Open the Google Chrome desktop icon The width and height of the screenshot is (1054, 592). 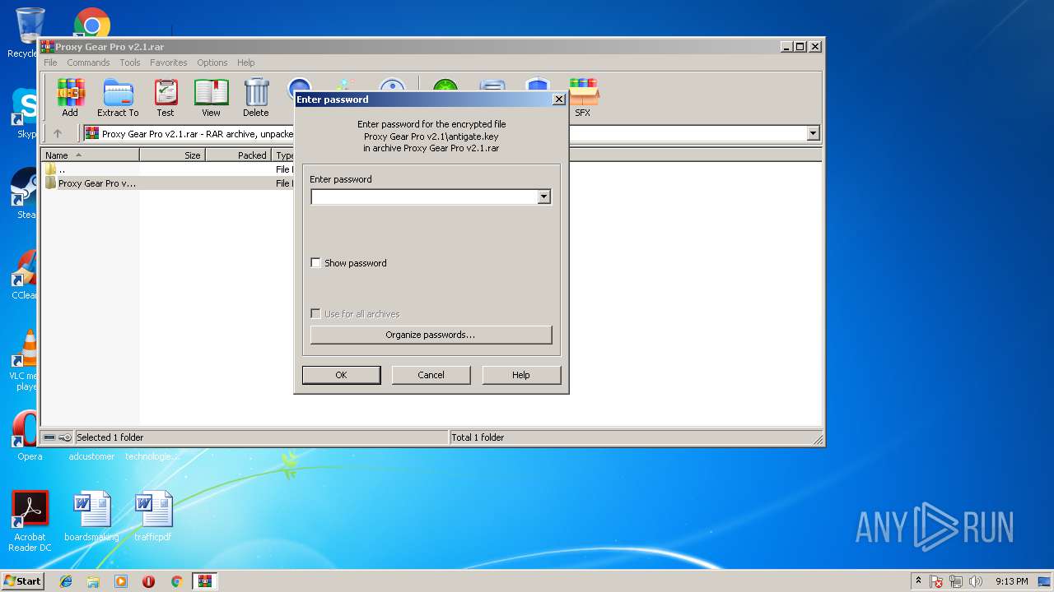(x=92, y=23)
